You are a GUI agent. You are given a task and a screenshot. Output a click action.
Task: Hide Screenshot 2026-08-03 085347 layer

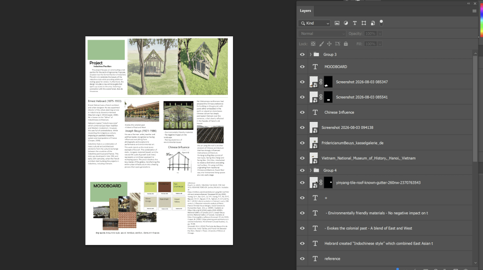click(x=302, y=82)
